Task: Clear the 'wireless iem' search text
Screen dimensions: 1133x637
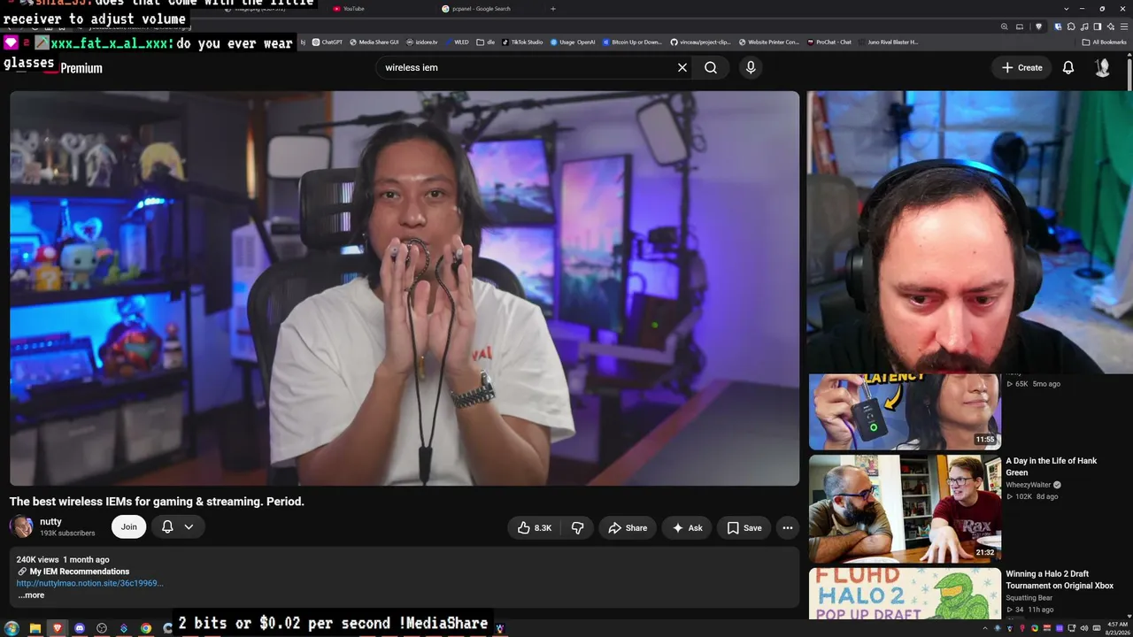Action: 682,67
